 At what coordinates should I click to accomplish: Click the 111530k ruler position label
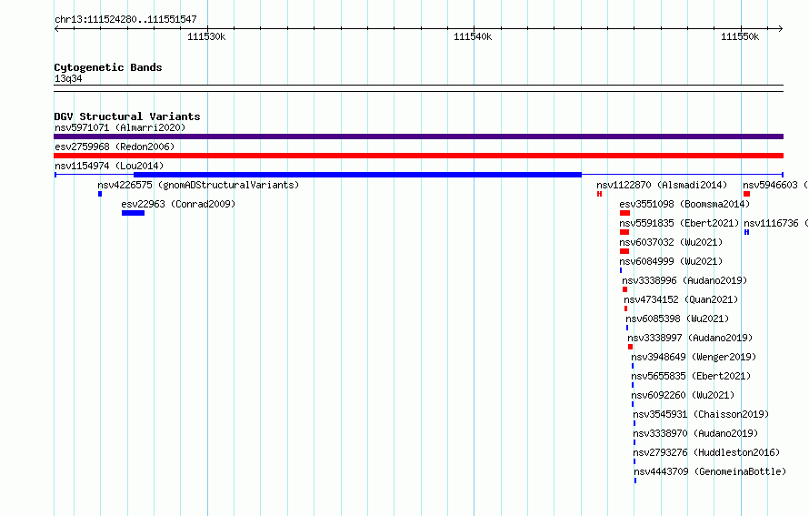click(x=205, y=36)
